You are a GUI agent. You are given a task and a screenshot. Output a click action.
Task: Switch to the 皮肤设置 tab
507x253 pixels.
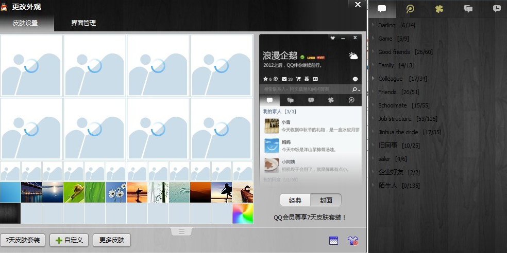(25, 23)
